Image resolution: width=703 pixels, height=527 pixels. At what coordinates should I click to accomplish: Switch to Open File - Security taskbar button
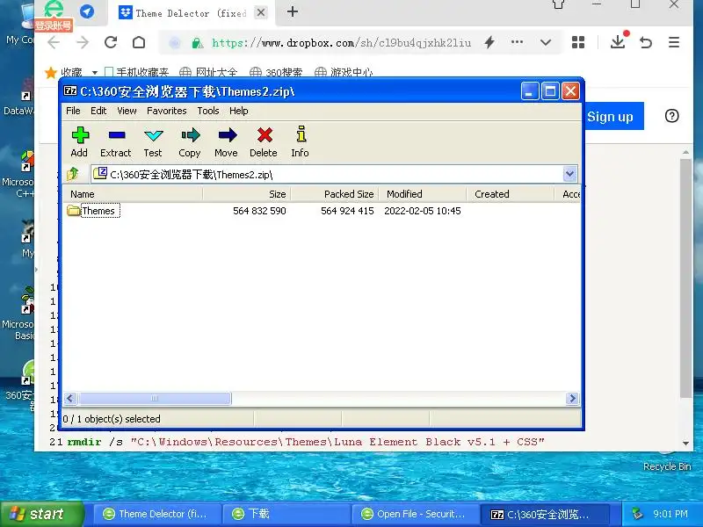tap(416, 514)
